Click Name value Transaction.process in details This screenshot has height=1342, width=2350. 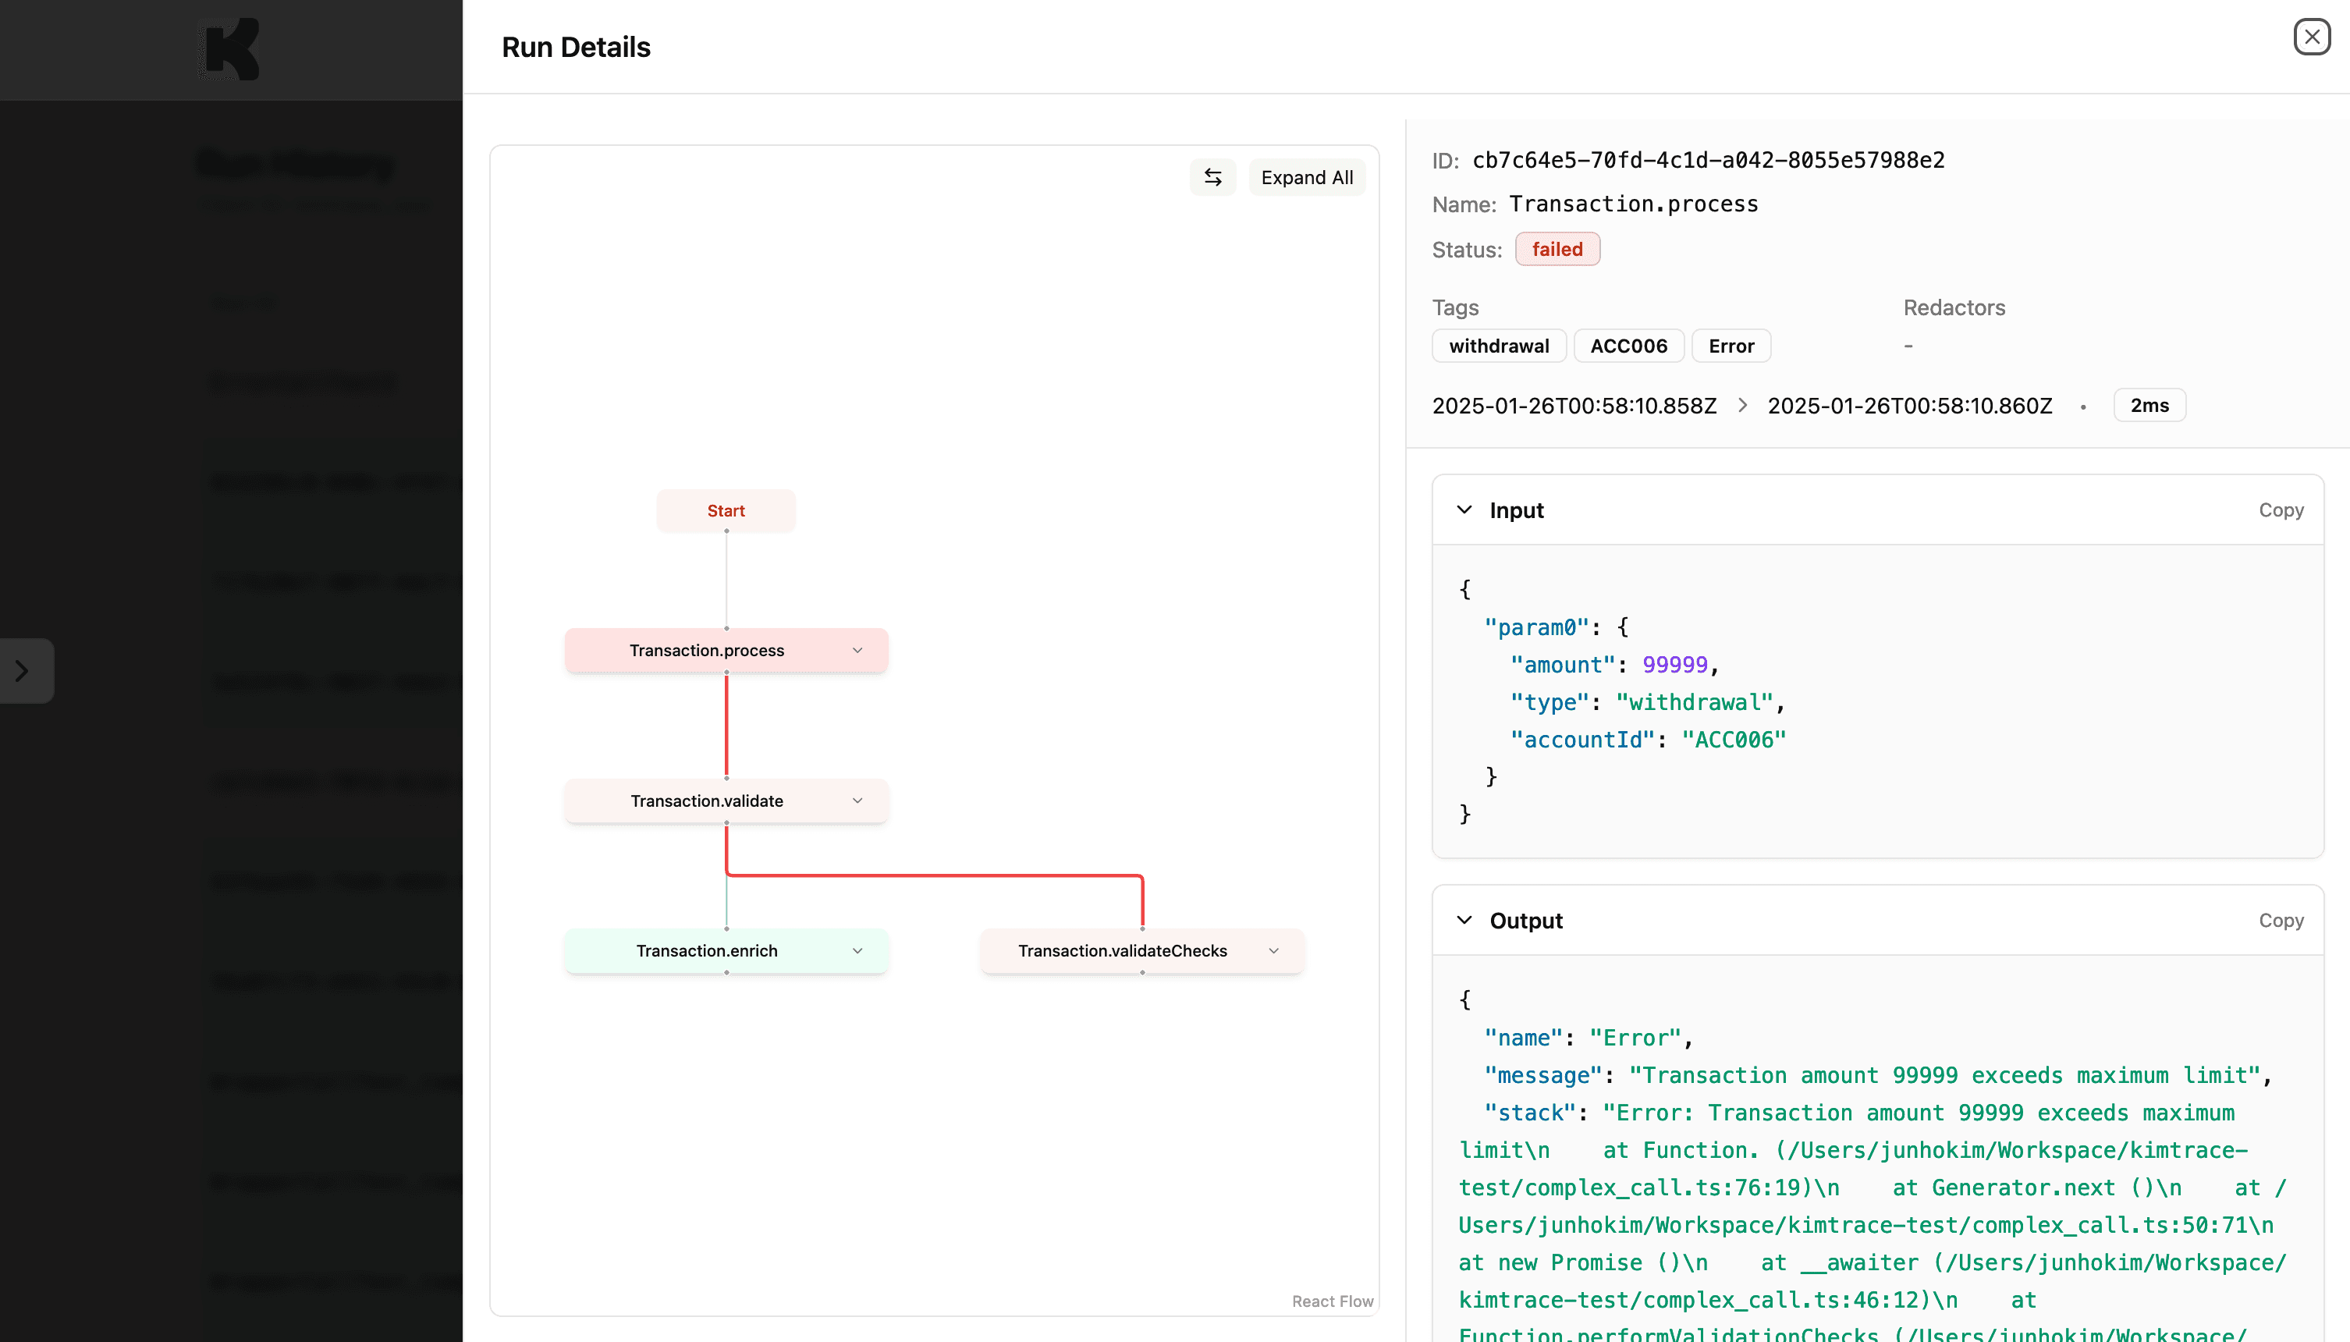coord(1633,204)
